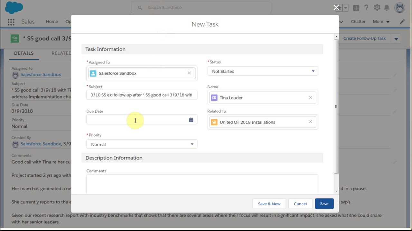Click the crown opportunity icon in Related To

(x=214, y=122)
